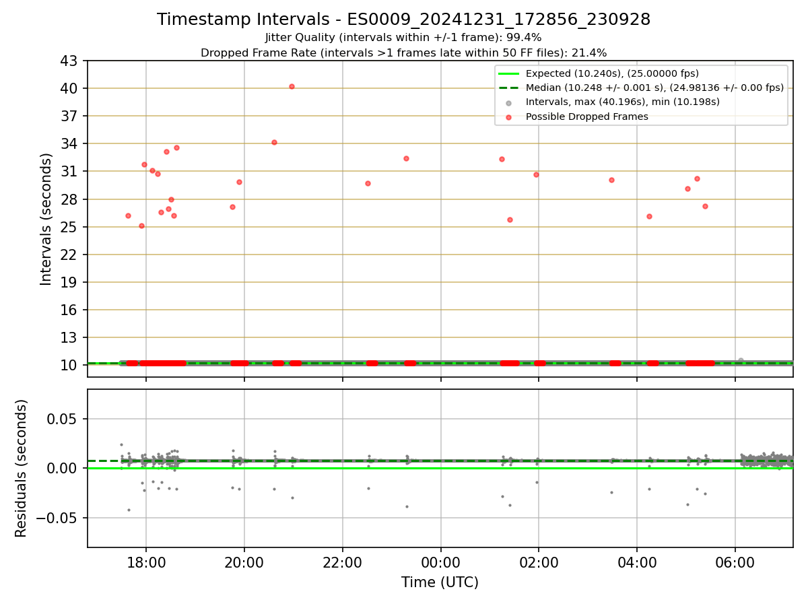Click the 'Dropped Frame Rate' 21.4% subtitle line
Screen dimensions: 808x606
click(x=403, y=53)
